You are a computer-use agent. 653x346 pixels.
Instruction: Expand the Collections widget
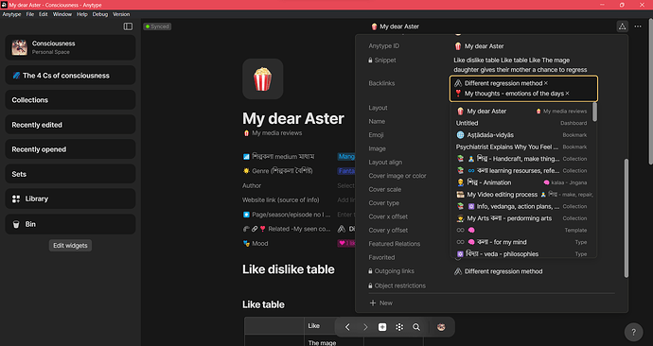(x=70, y=100)
